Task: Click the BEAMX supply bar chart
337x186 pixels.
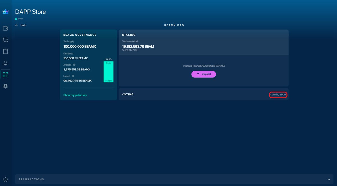Action: 108,71
